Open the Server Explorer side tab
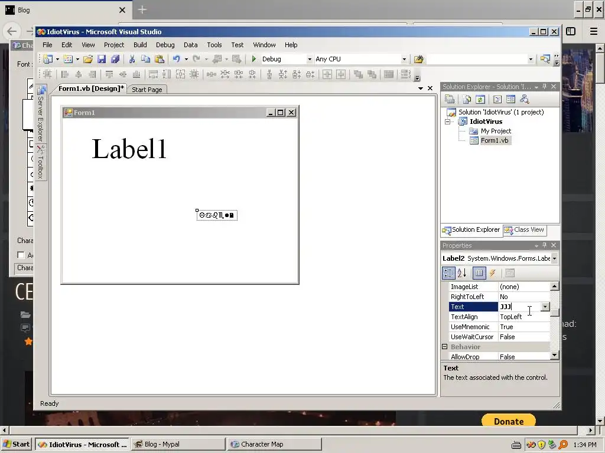605x453 pixels. click(x=41, y=114)
